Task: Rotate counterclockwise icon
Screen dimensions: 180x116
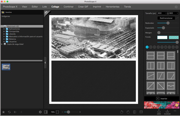Action: 122,112
